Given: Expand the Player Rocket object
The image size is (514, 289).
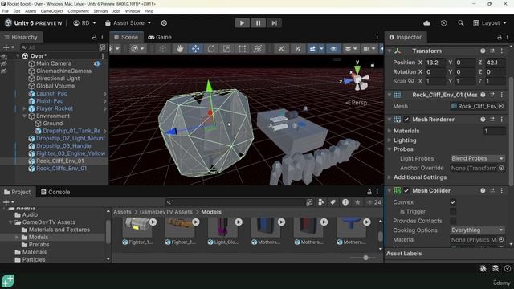Looking at the screenshot, I should pos(25,108).
